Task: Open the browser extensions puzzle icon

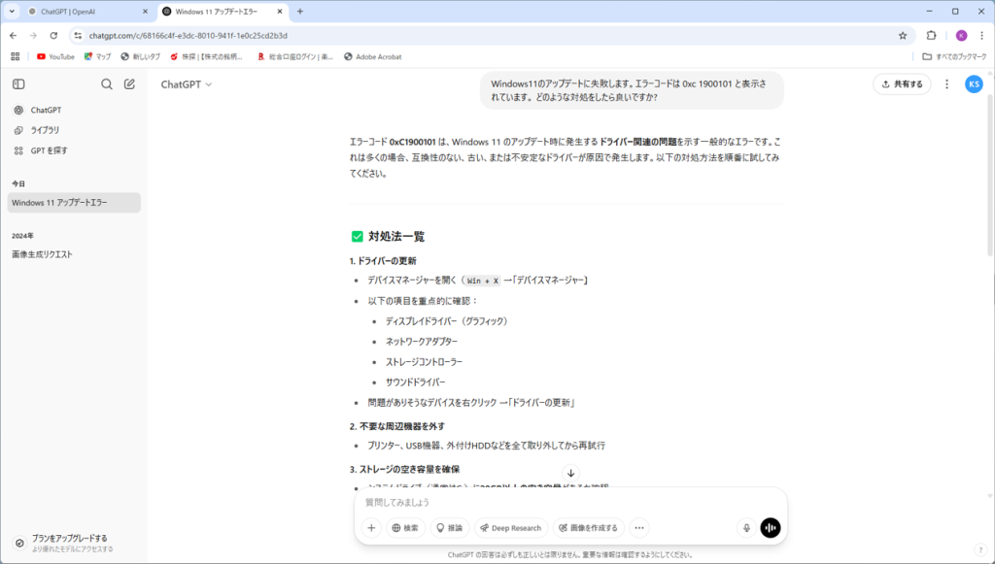Action: [931, 35]
